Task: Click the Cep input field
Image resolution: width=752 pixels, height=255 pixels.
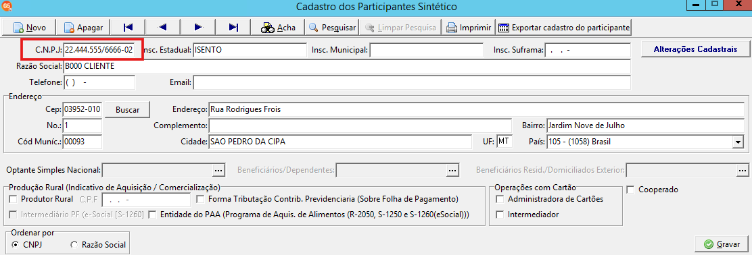Action: tap(82, 109)
